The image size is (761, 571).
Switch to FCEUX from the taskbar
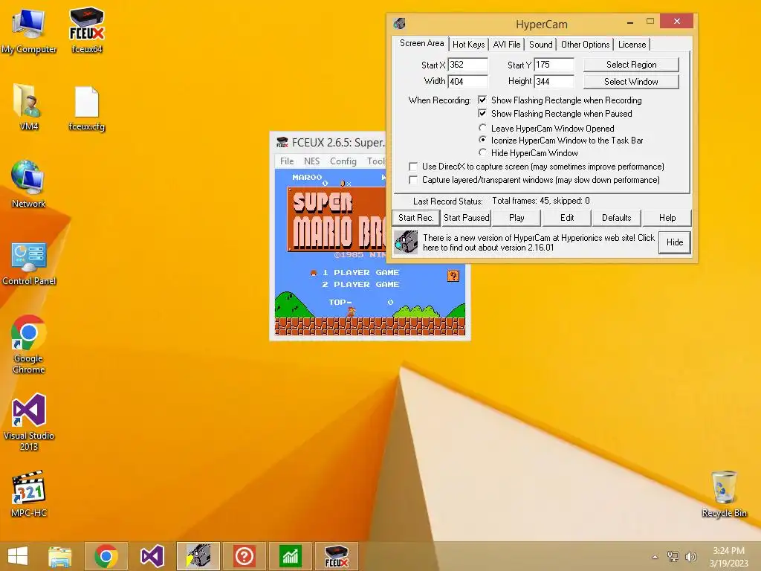(x=337, y=556)
